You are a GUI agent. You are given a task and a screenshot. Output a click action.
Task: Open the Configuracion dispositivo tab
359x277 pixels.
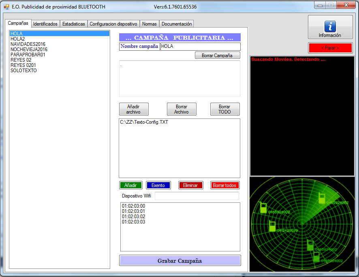pos(113,24)
